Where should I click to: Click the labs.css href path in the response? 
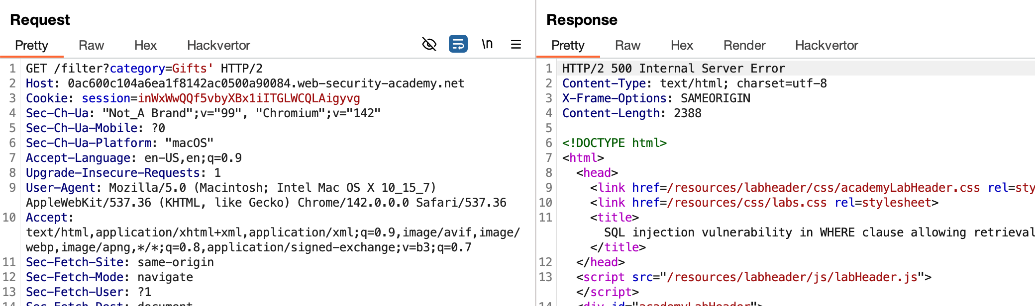pyautogui.click(x=746, y=203)
